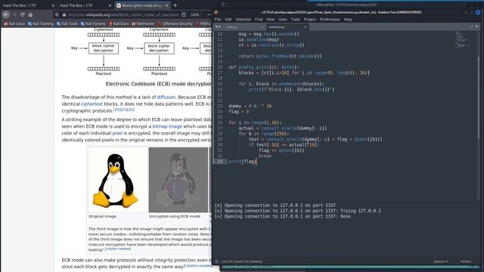Open the site tracking protection shield
The height and width of the screenshot is (272, 484).
coord(57,14)
